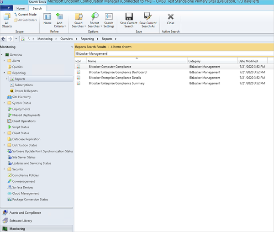Select the All Objects scope icon

point(7,20)
